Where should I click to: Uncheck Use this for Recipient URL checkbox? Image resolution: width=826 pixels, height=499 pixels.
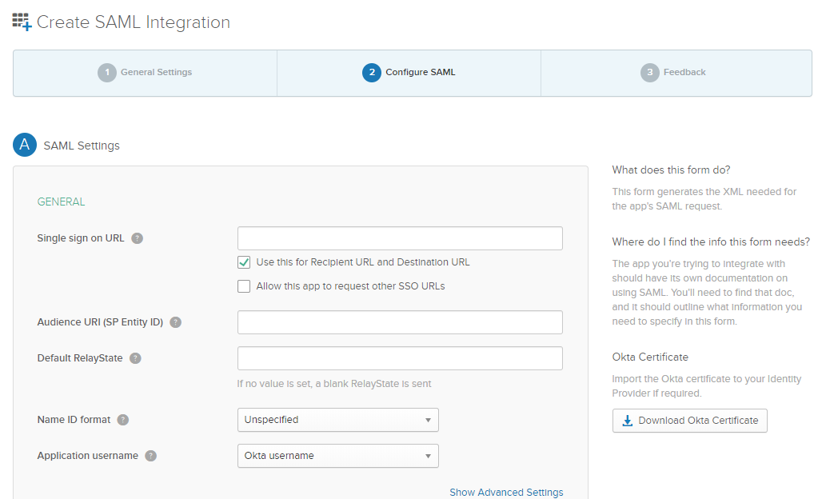point(244,262)
